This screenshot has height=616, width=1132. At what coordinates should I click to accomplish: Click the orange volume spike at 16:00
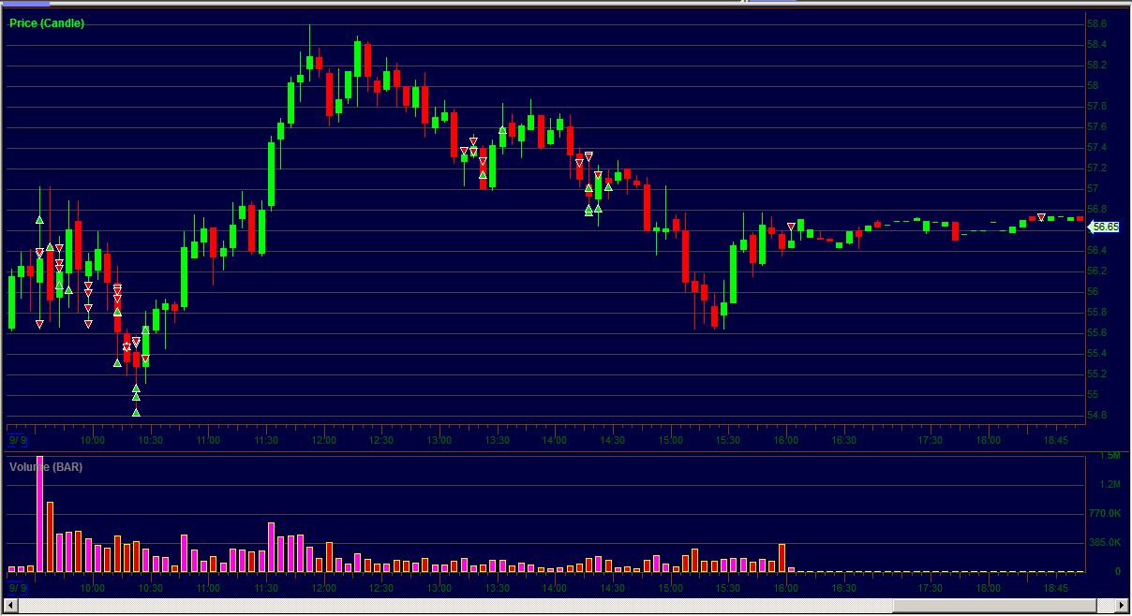(782, 557)
